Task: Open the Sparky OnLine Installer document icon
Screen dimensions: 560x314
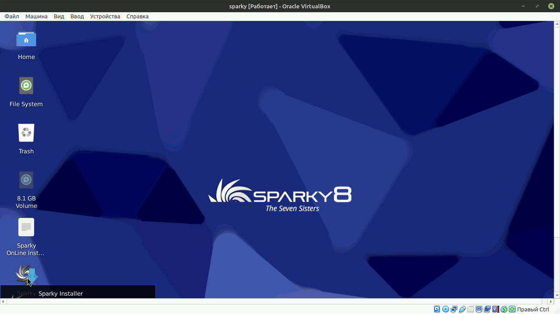Action: tap(26, 227)
